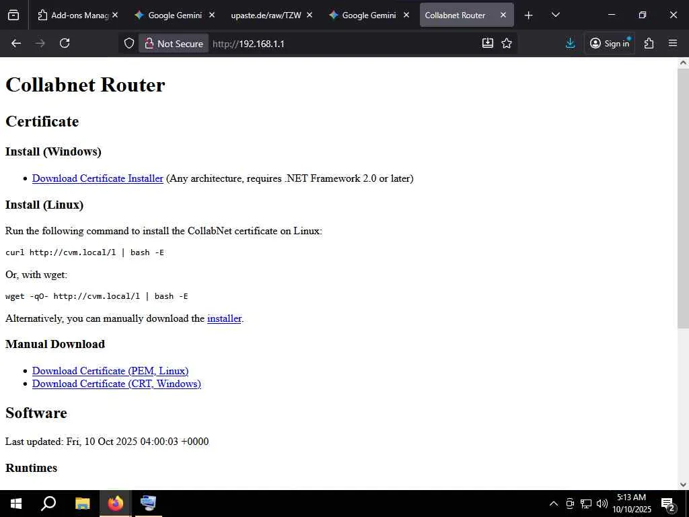
Task: Close the Add-ons Manager tab
Action: click(x=115, y=15)
